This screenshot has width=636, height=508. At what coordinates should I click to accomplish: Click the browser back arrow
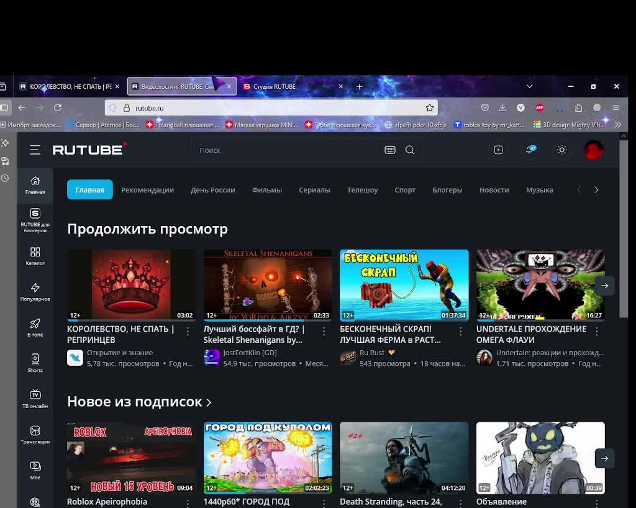(x=22, y=108)
